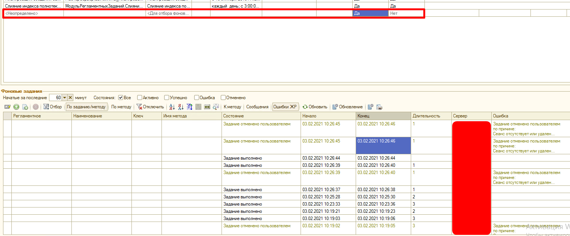Click the sort descending icon
Screen dimensions: 570x236
click(180, 107)
